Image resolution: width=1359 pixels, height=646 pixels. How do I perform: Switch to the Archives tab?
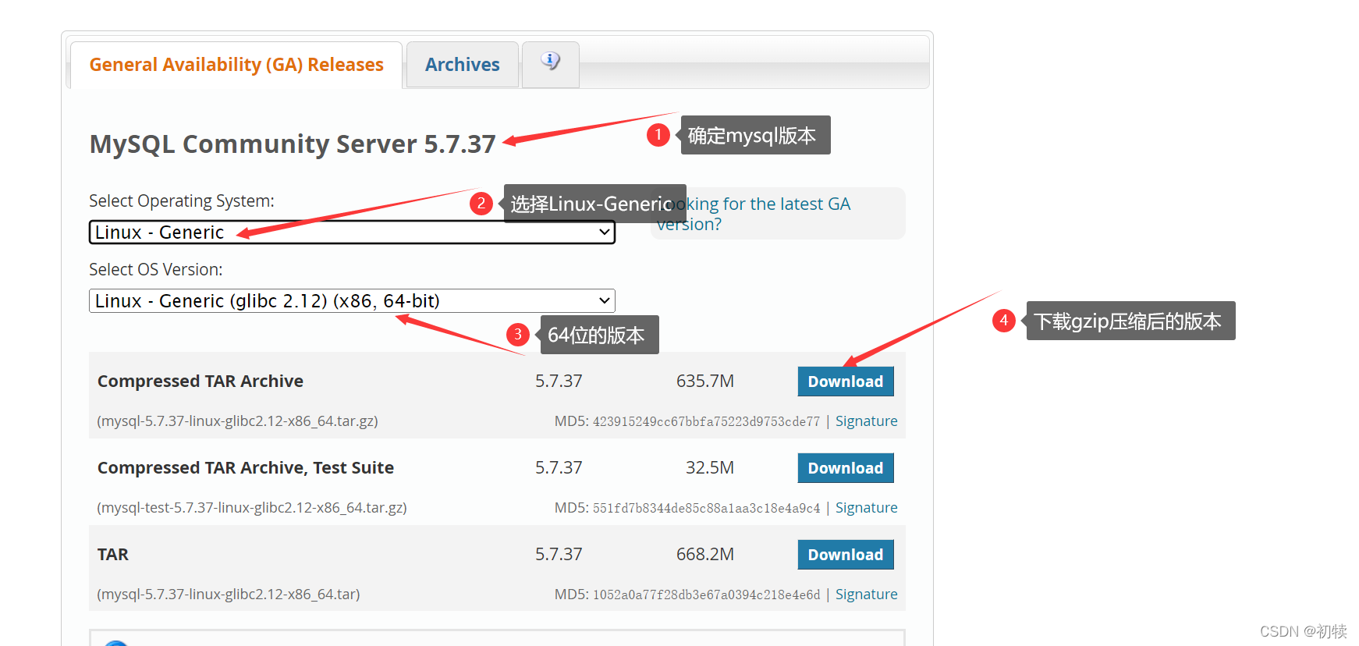pyautogui.click(x=463, y=65)
